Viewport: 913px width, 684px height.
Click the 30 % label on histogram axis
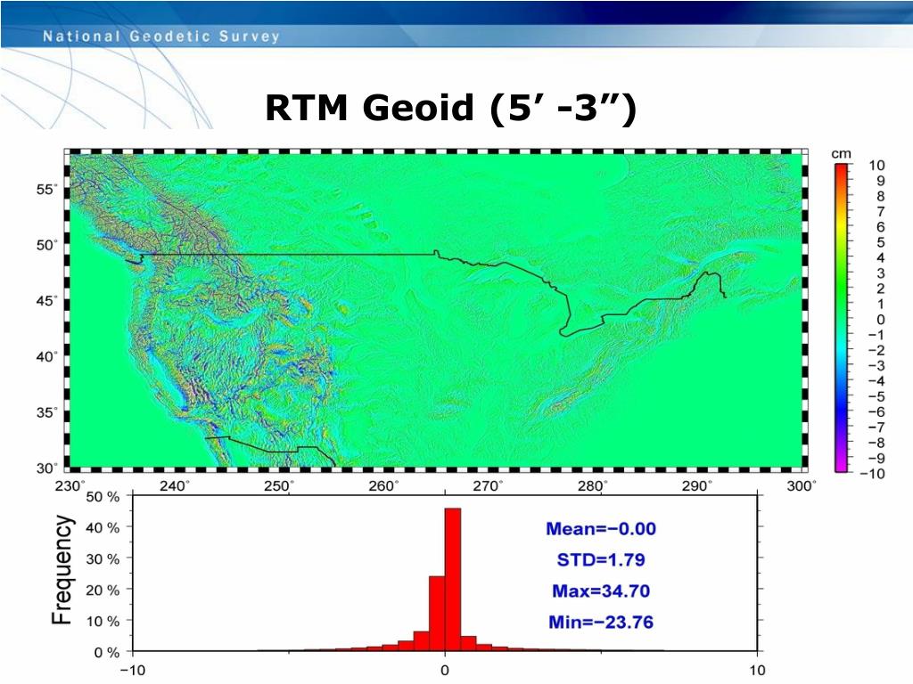(103, 559)
